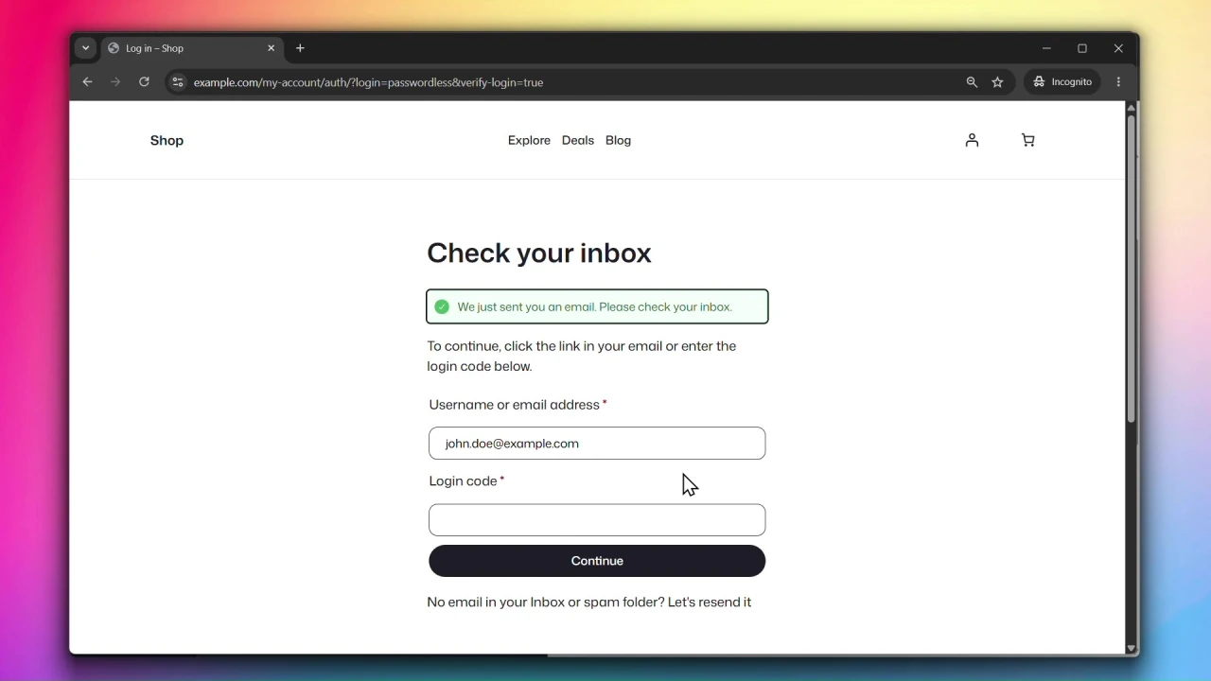Click the Continue button
Viewport: 1211px width, 681px height.
point(597,561)
